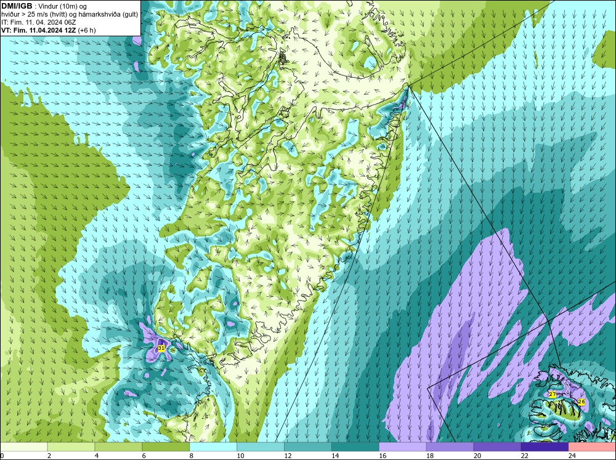
Task: Click the 'VT: Fim. 11.04.2024 12Z' line
Action: coord(39,30)
